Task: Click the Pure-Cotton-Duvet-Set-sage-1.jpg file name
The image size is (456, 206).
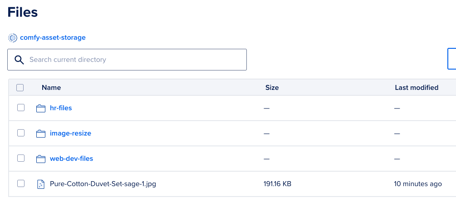Action: 103,184
